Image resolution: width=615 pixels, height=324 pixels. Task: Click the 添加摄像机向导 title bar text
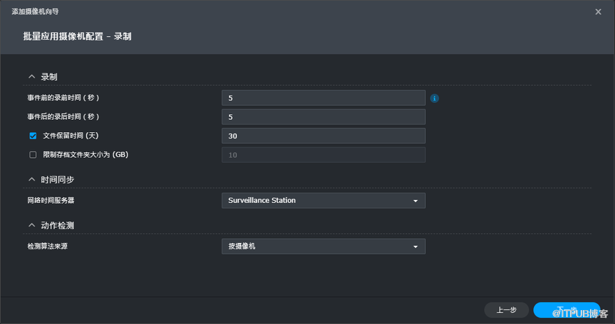(39, 12)
